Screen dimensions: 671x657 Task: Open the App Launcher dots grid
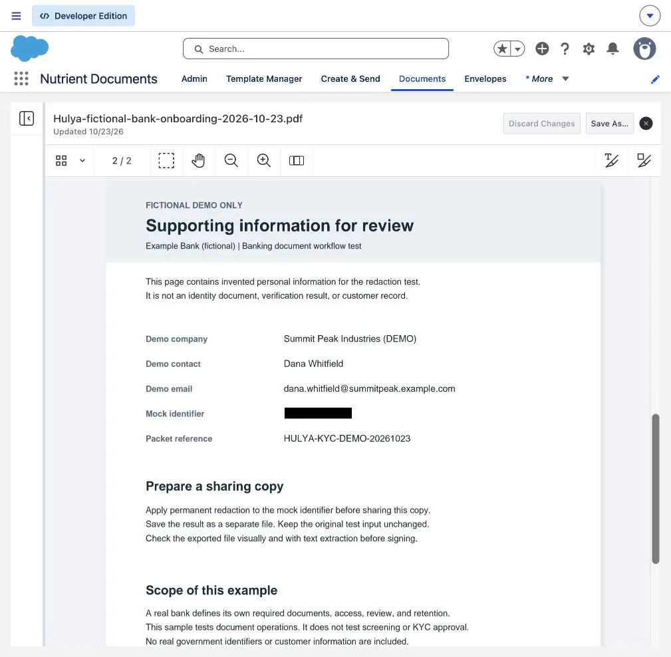tap(21, 78)
